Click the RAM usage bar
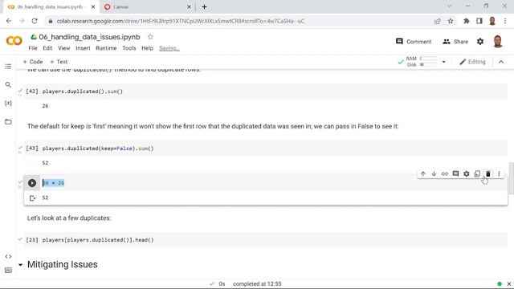This screenshot has width=514, height=289. [x=428, y=59]
